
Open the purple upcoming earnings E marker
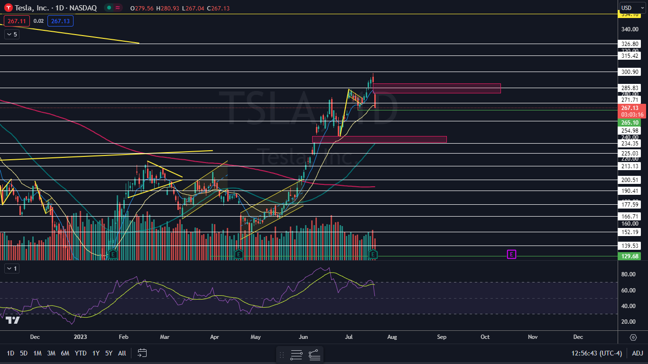tap(511, 255)
